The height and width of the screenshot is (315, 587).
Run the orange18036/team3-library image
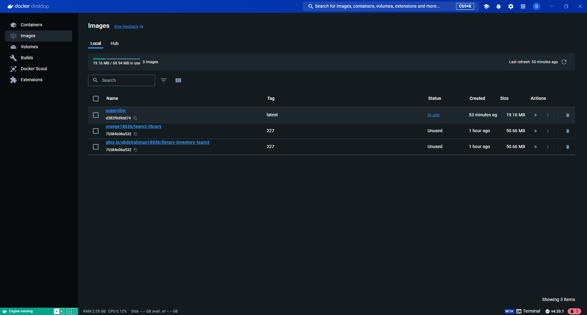point(536,131)
